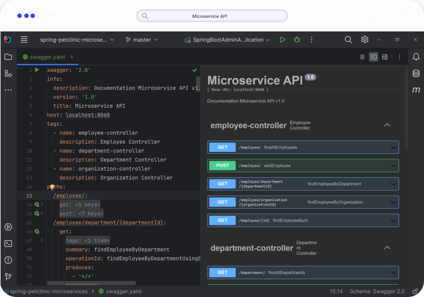
Task: Open the spring-petclinic project dropdown
Action: point(77,40)
